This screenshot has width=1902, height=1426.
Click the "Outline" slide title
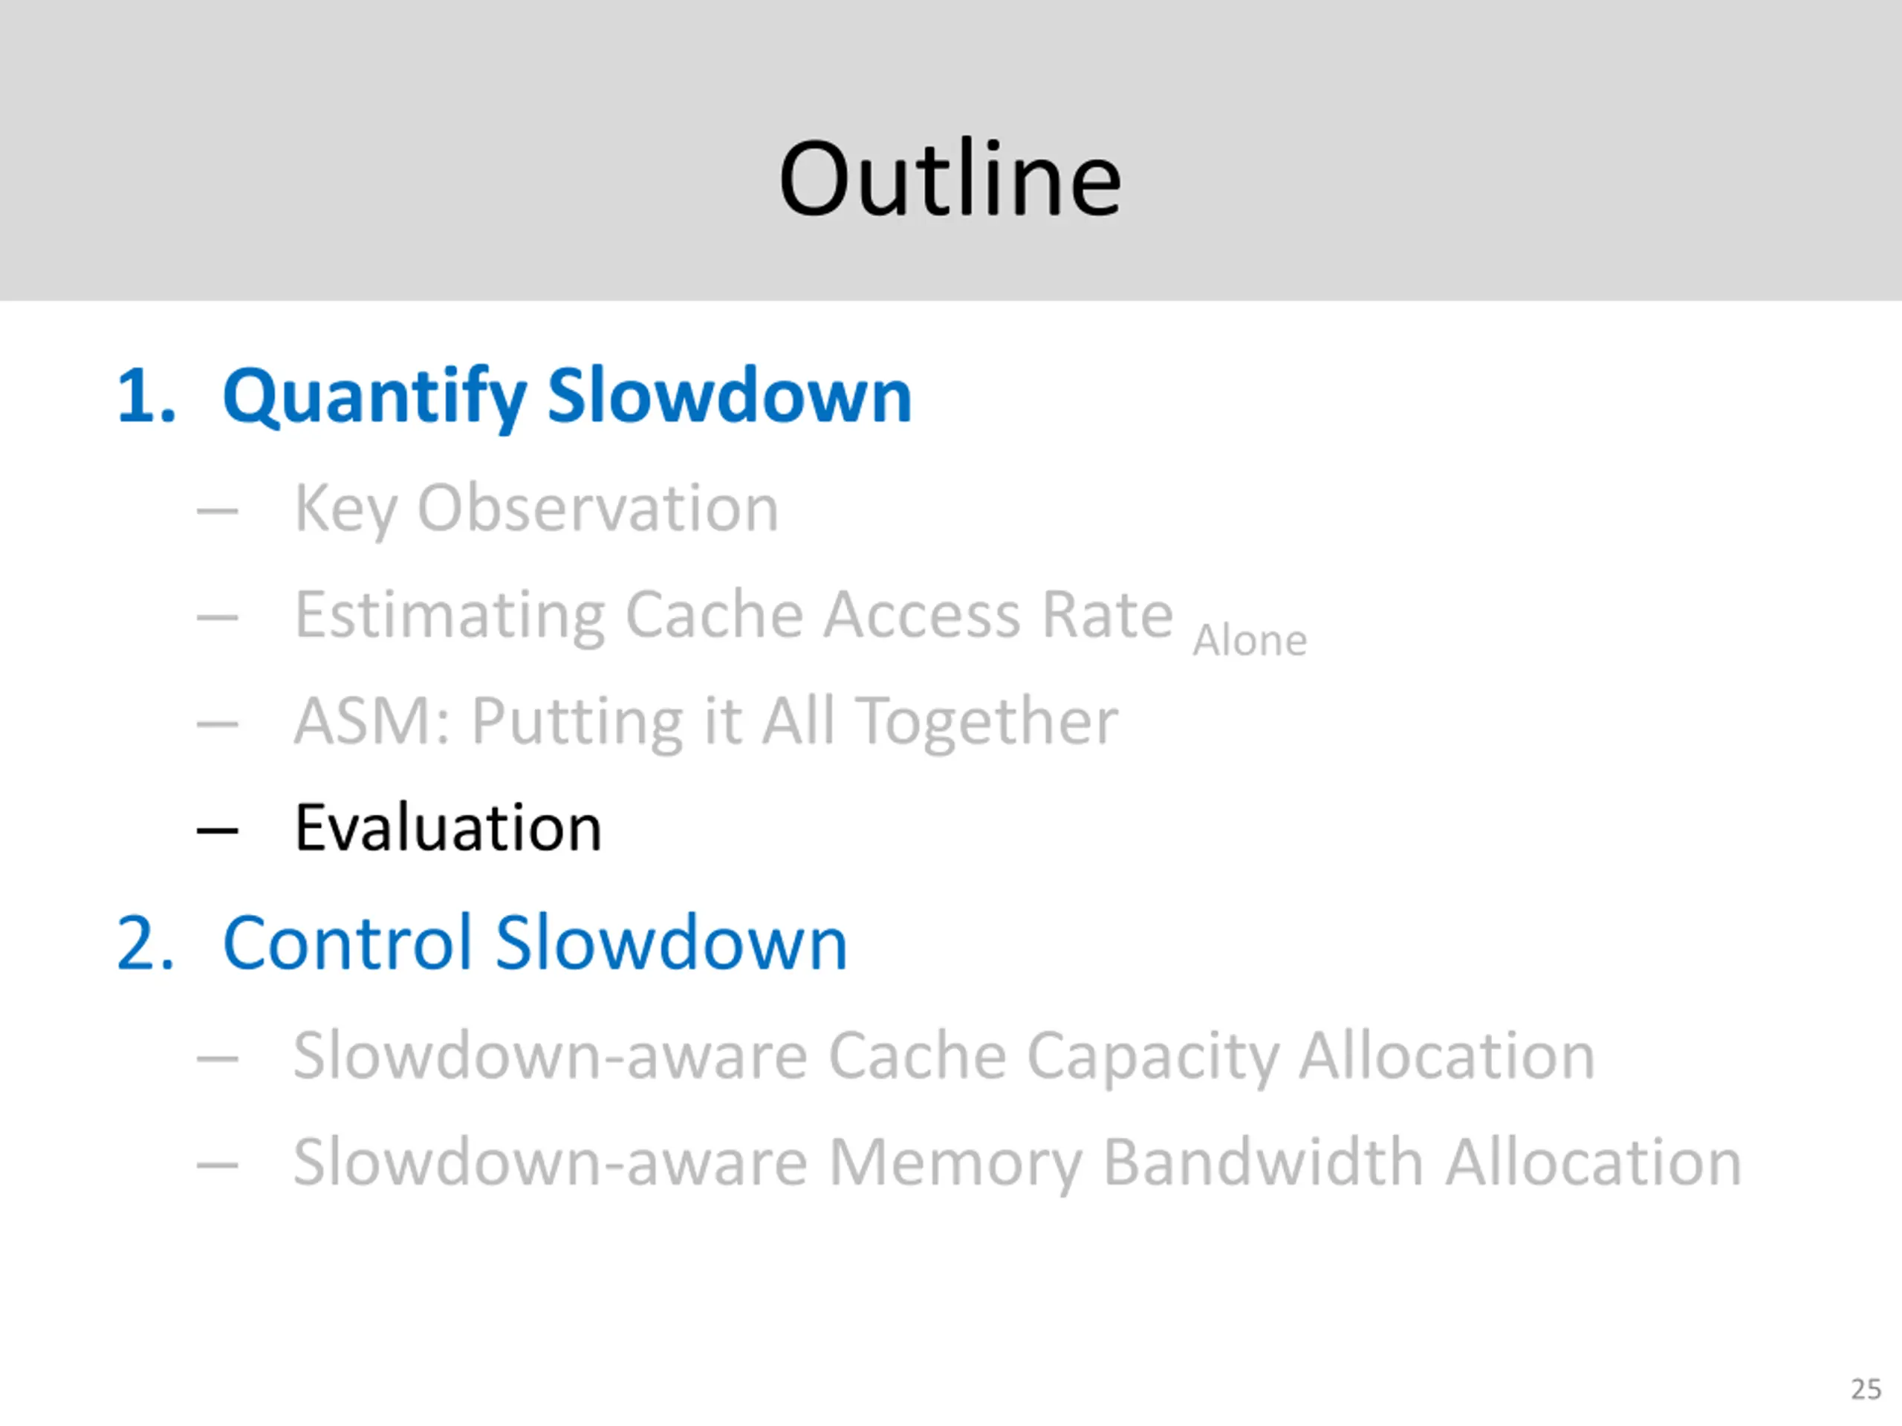[x=950, y=179]
